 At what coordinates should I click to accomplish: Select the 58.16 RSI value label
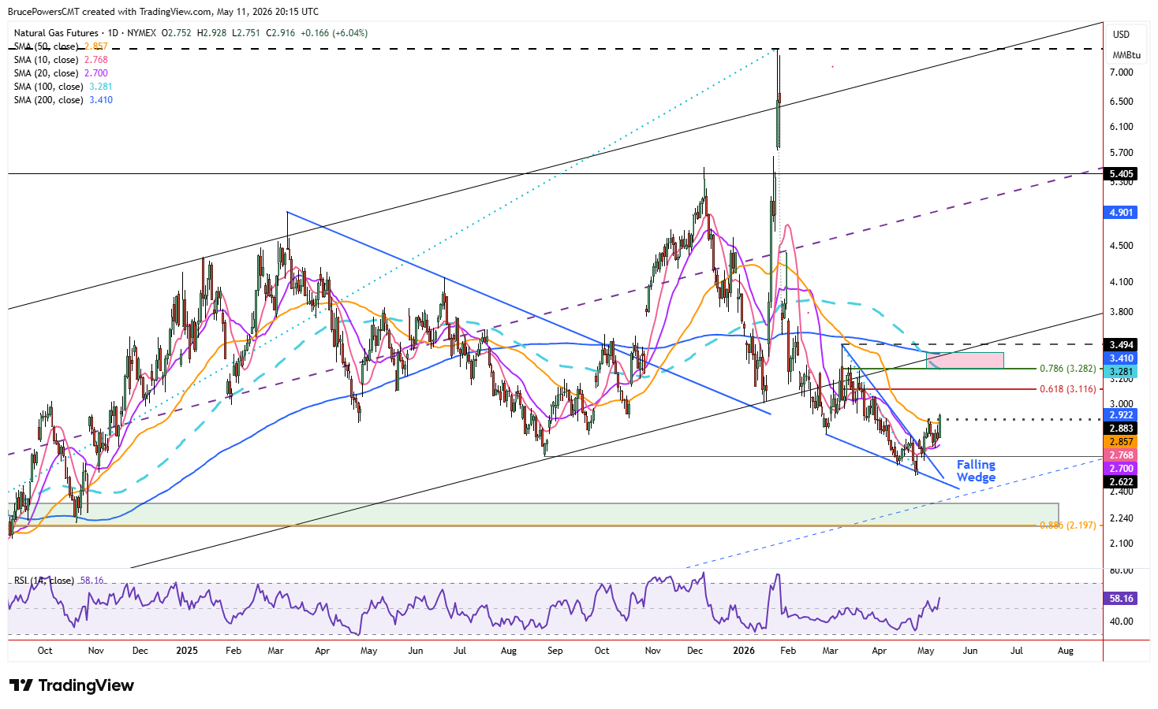1121,599
